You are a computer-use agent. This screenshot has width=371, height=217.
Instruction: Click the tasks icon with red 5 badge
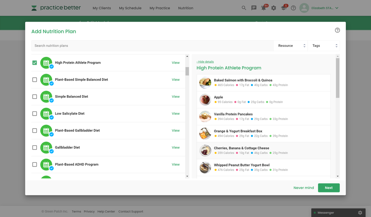click(x=283, y=7)
